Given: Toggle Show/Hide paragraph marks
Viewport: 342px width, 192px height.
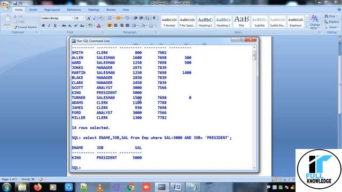Looking at the screenshot, I should coord(154,18).
